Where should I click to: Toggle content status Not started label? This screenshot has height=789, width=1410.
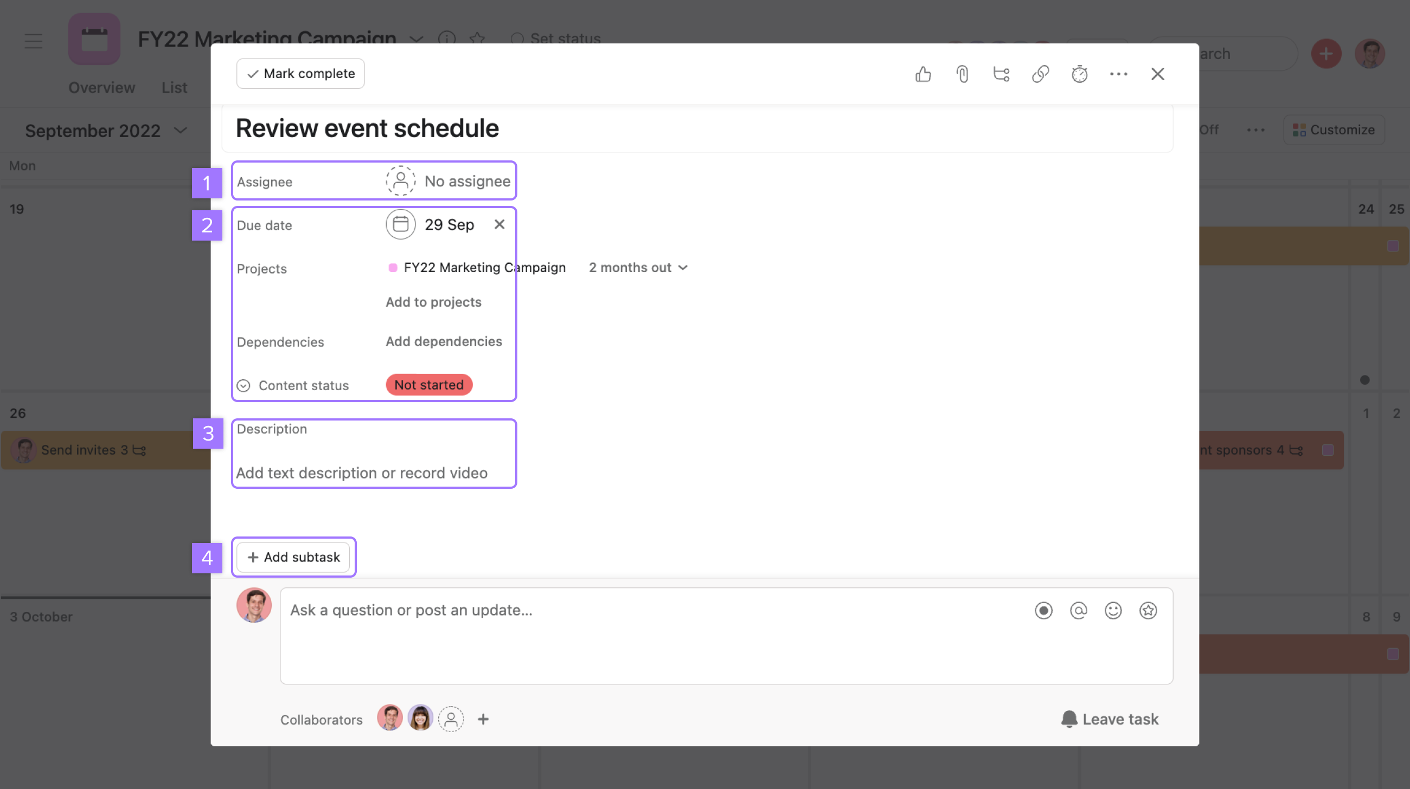428,384
